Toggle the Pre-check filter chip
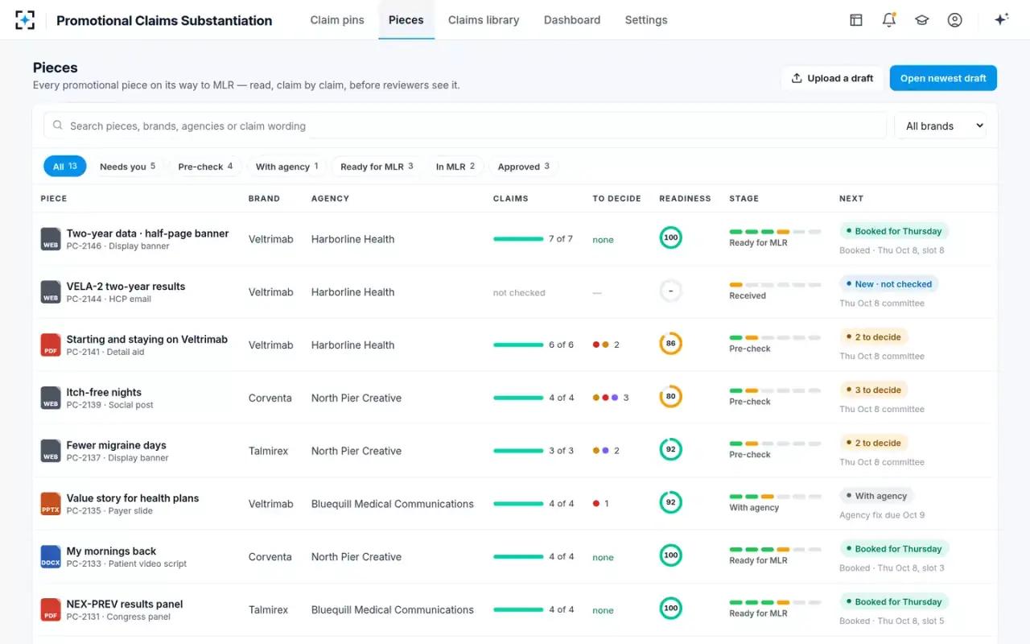The width and height of the screenshot is (1030, 644). pos(205,167)
